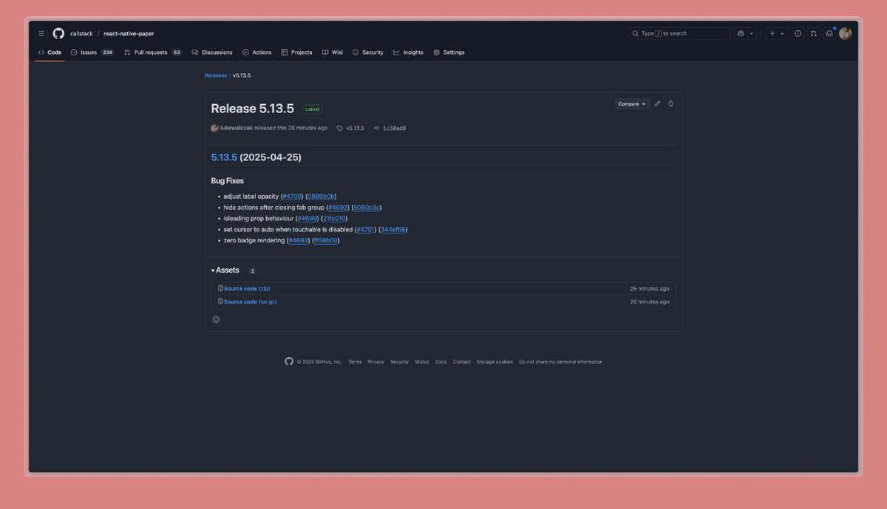Open the Insights tab

coord(409,52)
